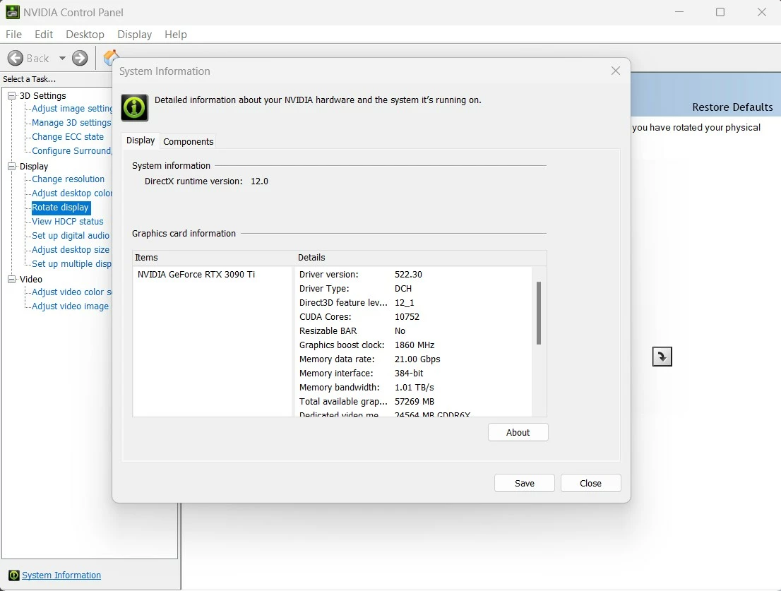
Task: Select NVIDIA GeForce RTX 3090 Ti item
Action: (196, 275)
